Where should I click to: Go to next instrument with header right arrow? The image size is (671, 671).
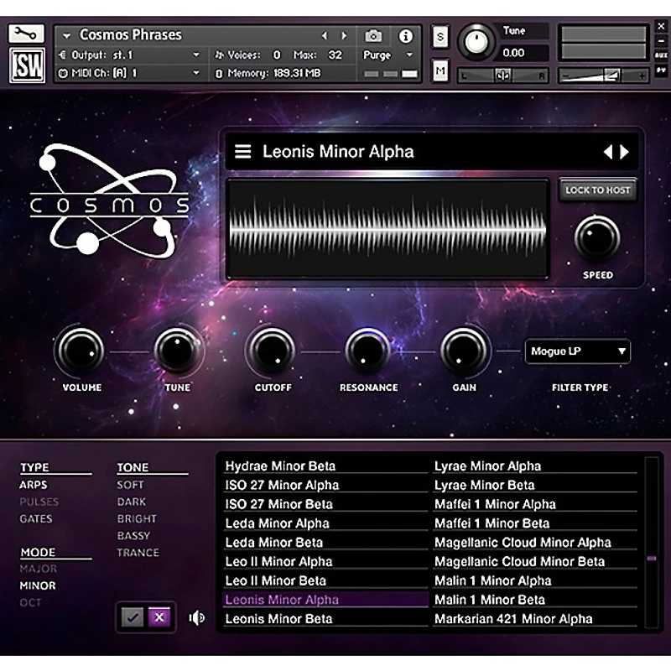pyautogui.click(x=344, y=36)
